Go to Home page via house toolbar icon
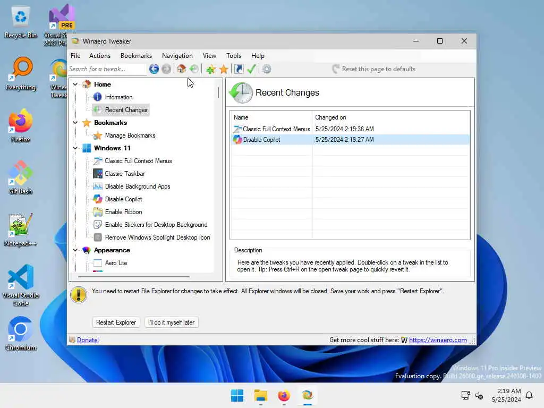The image size is (544, 408). click(182, 69)
